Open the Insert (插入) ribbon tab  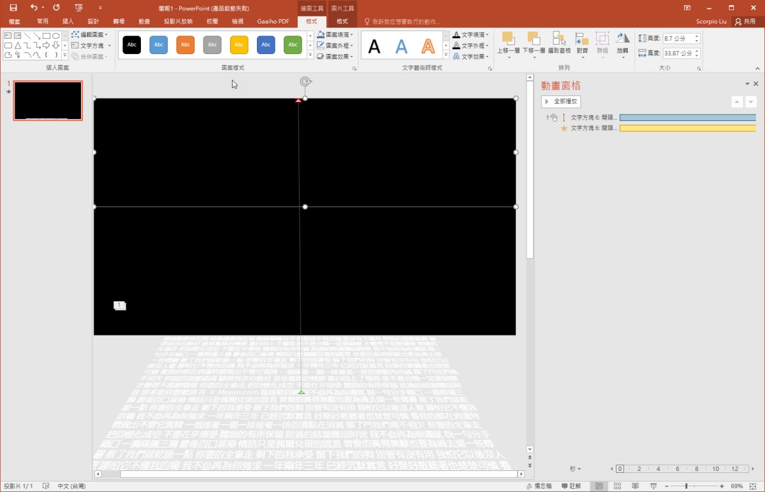(x=68, y=22)
